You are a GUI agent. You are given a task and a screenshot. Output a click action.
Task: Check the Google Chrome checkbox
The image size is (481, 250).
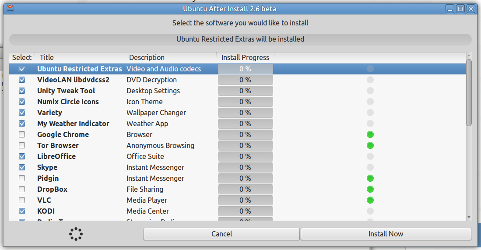click(22, 135)
